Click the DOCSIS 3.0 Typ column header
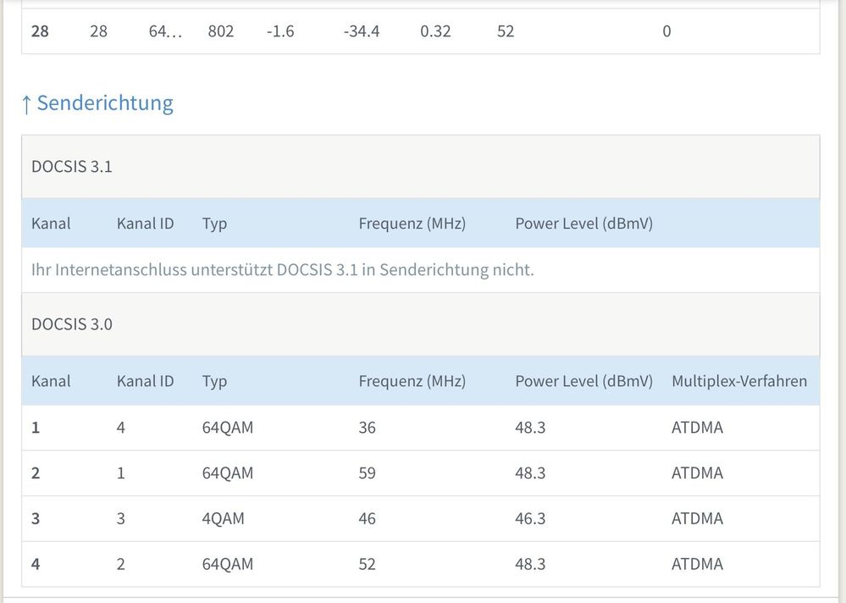Screen dimensions: 846x603 point(214,381)
